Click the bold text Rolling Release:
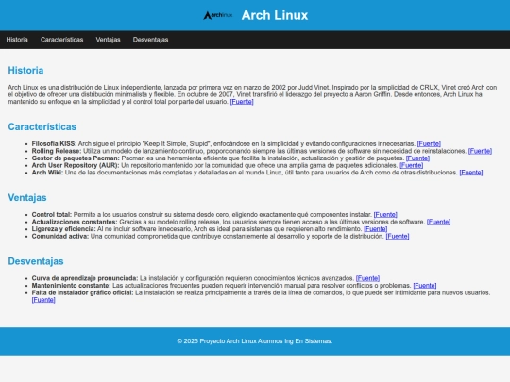The height and width of the screenshot is (382, 510). pyautogui.click(x=57, y=151)
